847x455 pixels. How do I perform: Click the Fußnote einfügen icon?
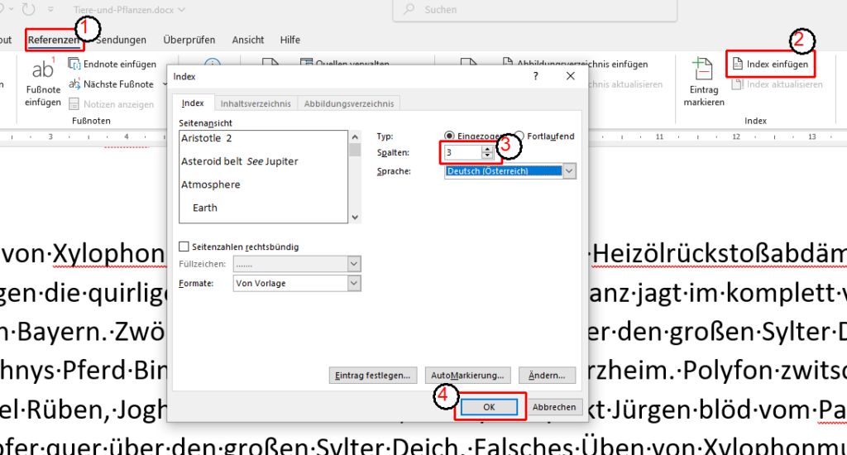(x=42, y=70)
